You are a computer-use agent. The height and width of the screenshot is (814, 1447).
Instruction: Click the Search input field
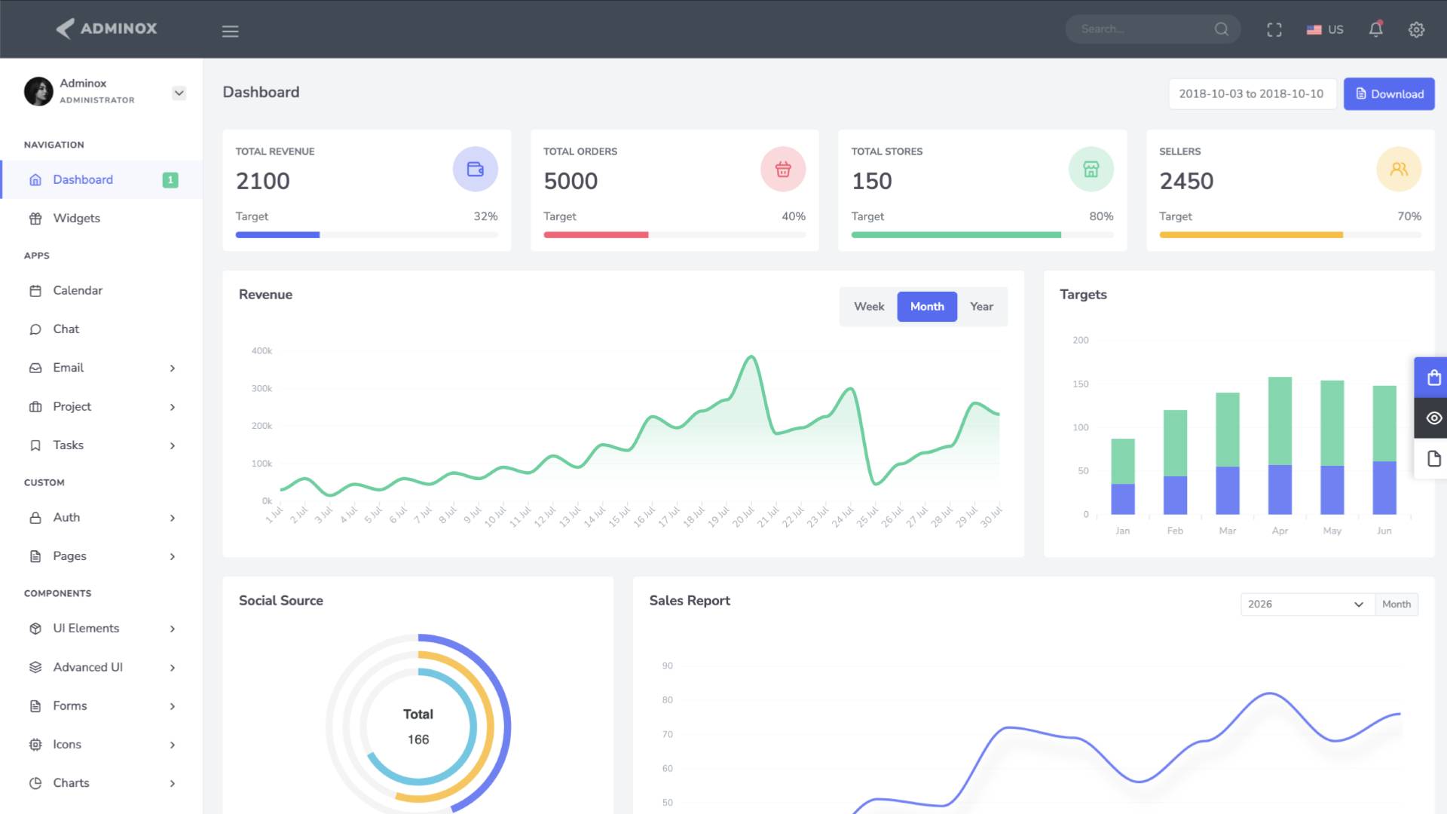[x=1142, y=29]
